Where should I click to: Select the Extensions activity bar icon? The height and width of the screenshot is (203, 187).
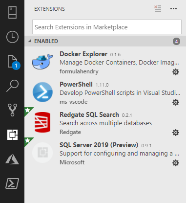pyautogui.click(x=12, y=135)
